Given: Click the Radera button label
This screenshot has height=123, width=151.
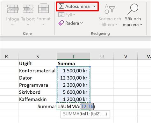Looking at the screenshot, I should point(72,23).
